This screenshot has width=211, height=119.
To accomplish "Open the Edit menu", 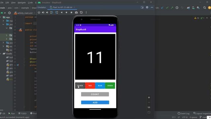I will [7, 3].
